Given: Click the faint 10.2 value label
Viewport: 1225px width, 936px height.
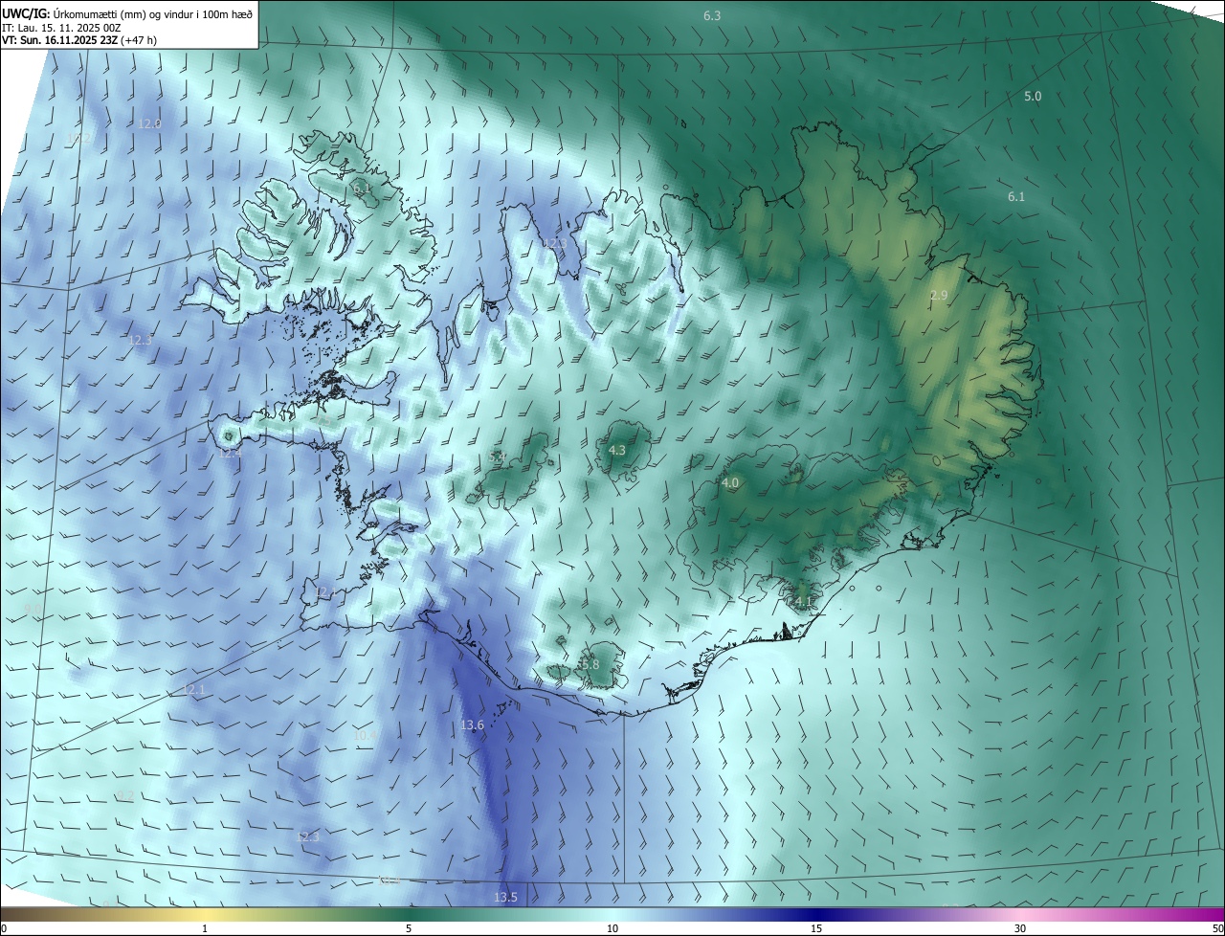Looking at the screenshot, I should click(80, 139).
